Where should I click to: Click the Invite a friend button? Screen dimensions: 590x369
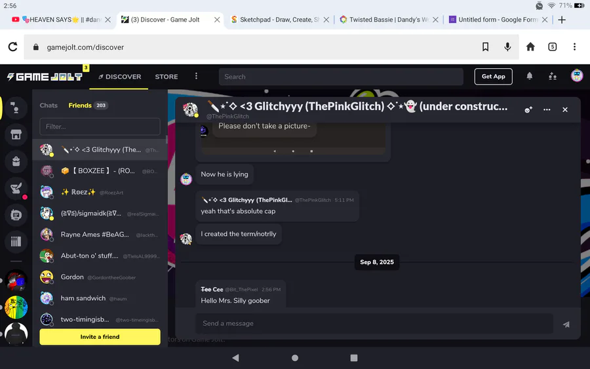click(x=100, y=337)
